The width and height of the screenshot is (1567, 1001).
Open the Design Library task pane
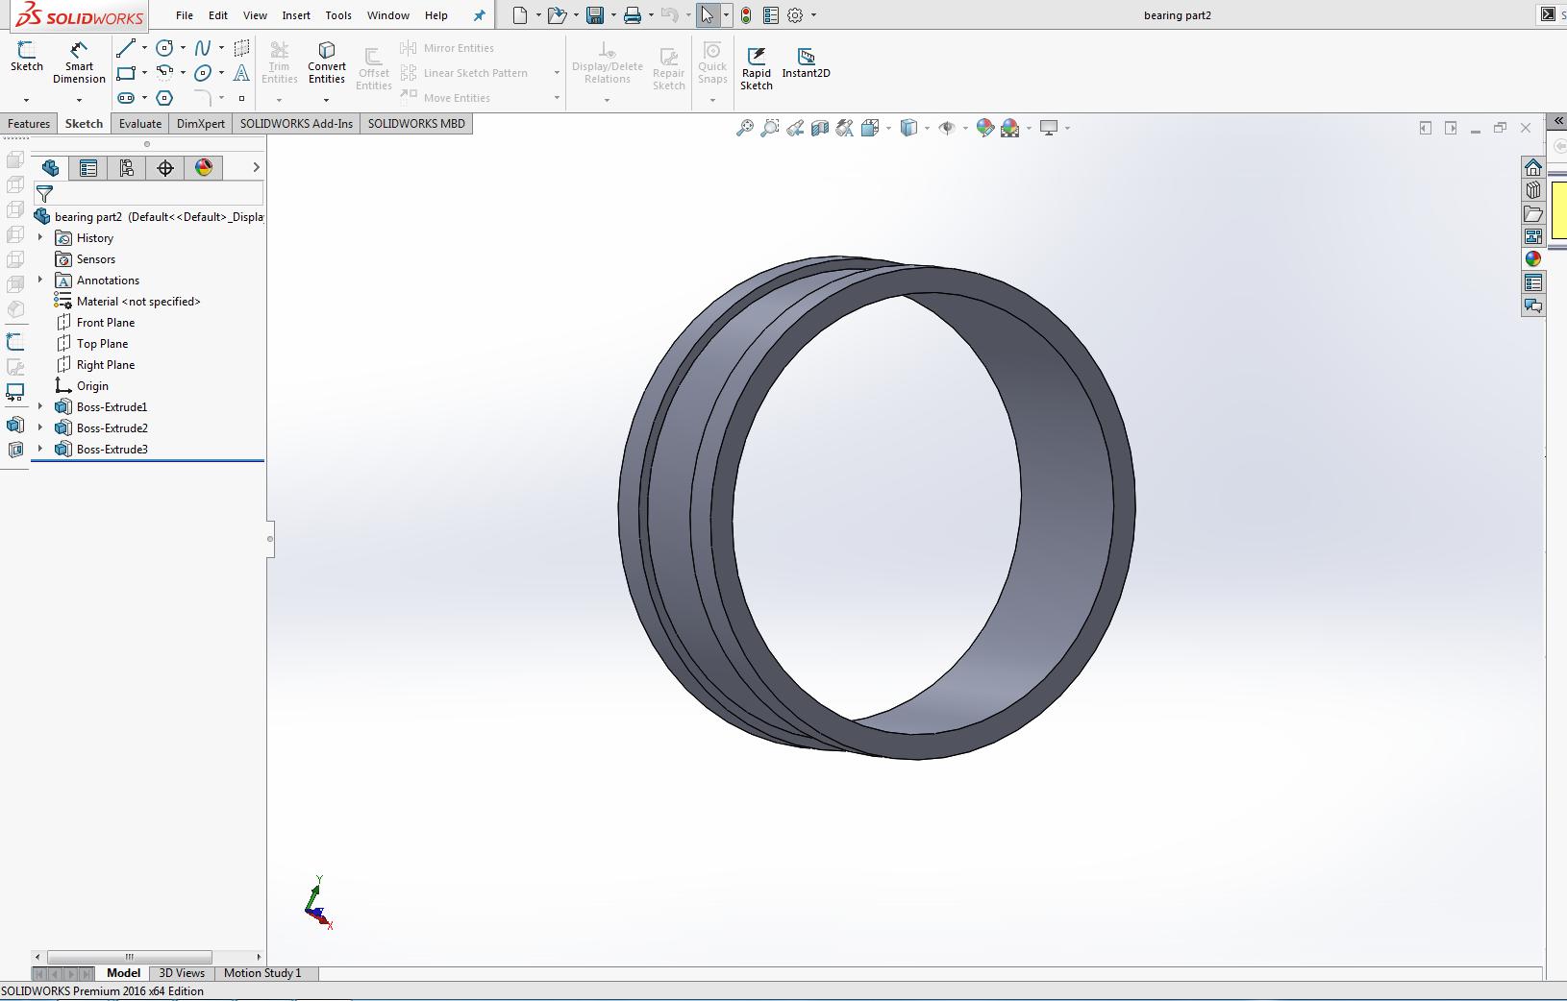pos(1533,190)
